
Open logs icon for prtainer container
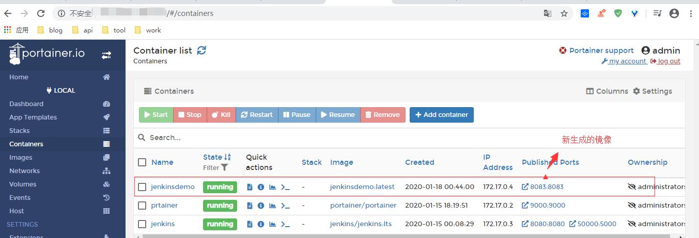(250, 206)
